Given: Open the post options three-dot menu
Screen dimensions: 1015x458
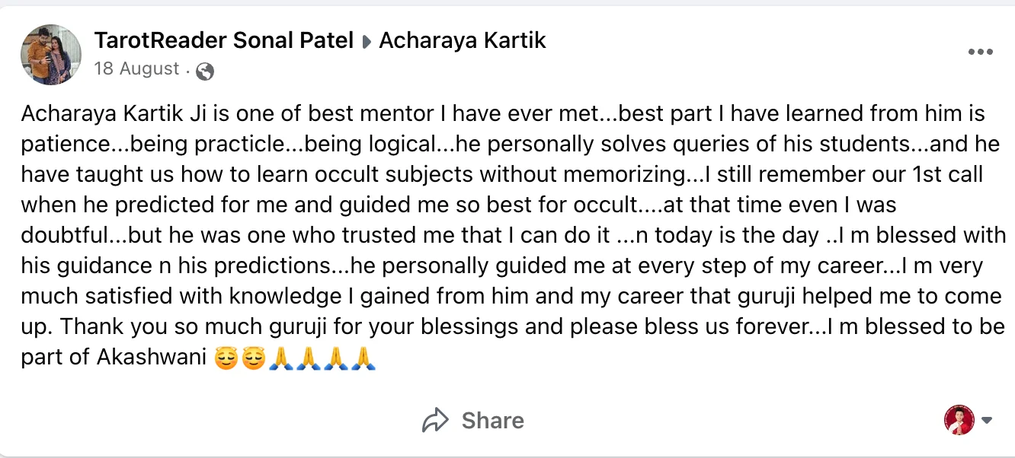Looking at the screenshot, I should coord(980,52).
